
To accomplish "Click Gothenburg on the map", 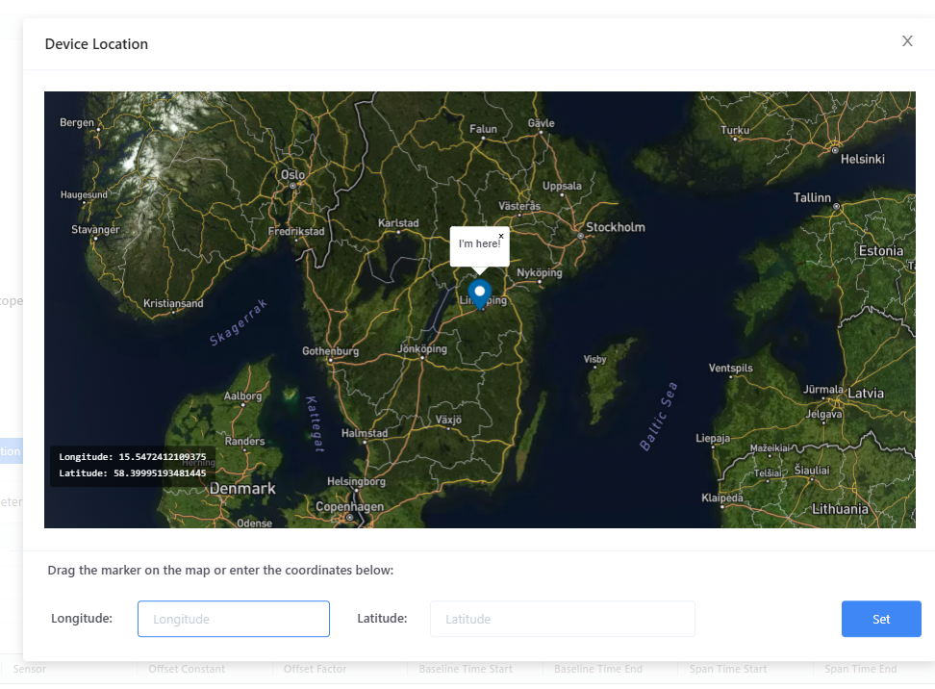I will coord(330,351).
